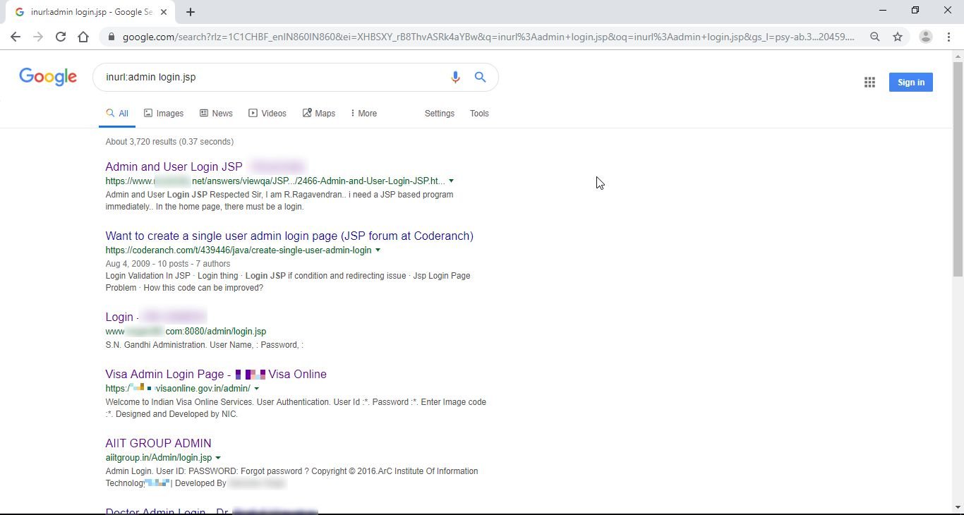This screenshot has height=515, width=964.
Task: Open Visa Admin Login Page result
Action: pos(216,374)
